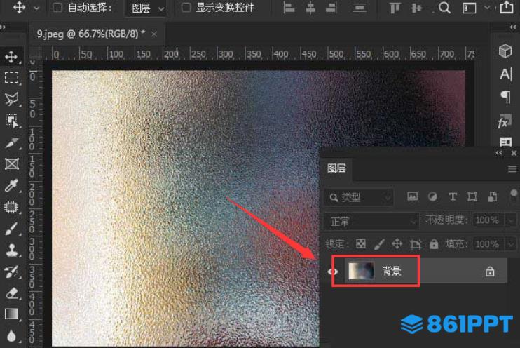Open the Move tool preset dropdown arrow

tap(36, 8)
